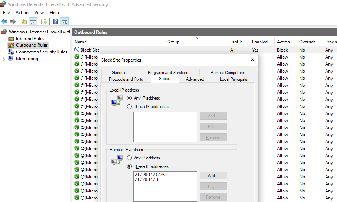Choose These IP addresses for Local IP

click(129, 107)
